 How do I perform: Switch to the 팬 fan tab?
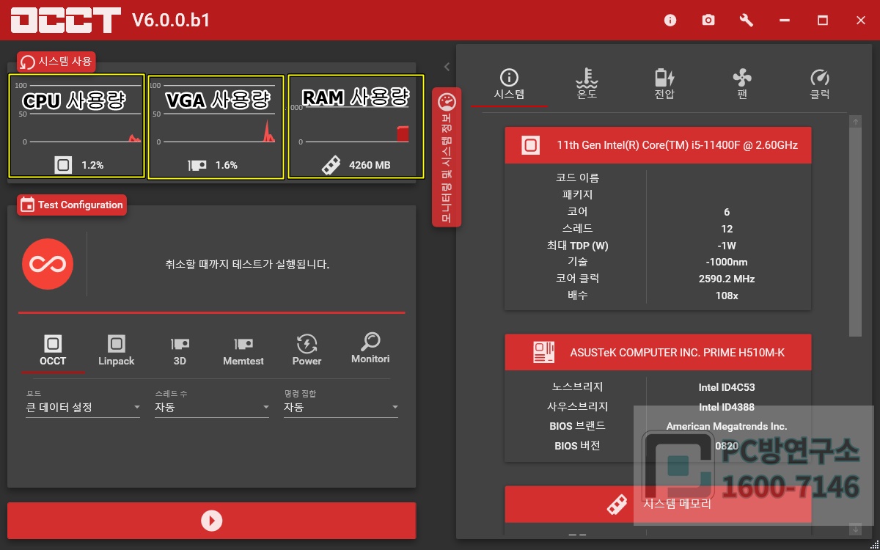pos(742,85)
